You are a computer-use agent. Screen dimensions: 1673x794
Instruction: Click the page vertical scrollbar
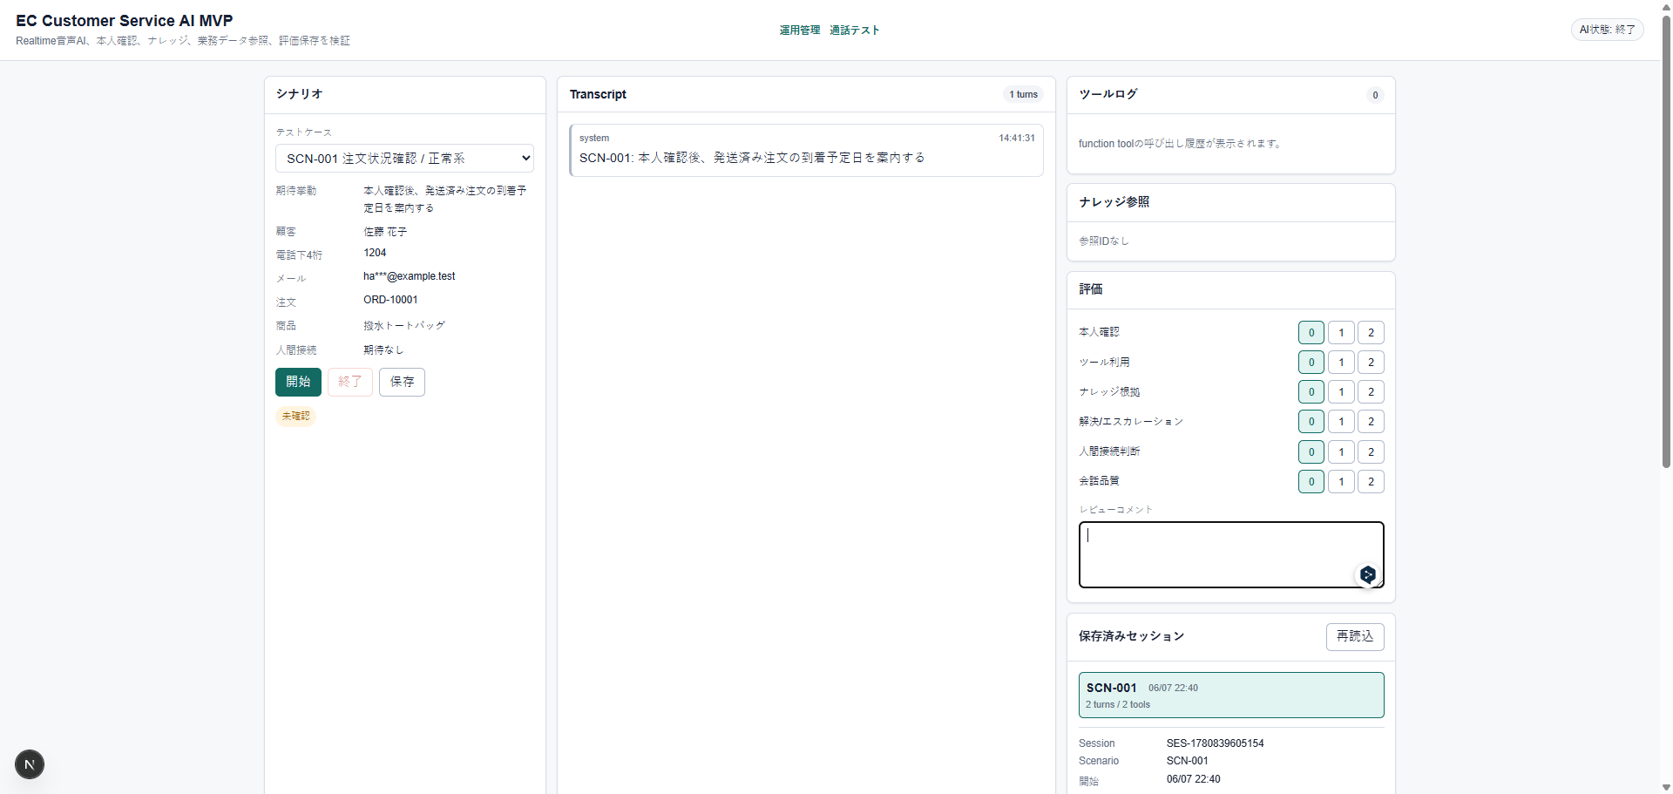[1666, 244]
